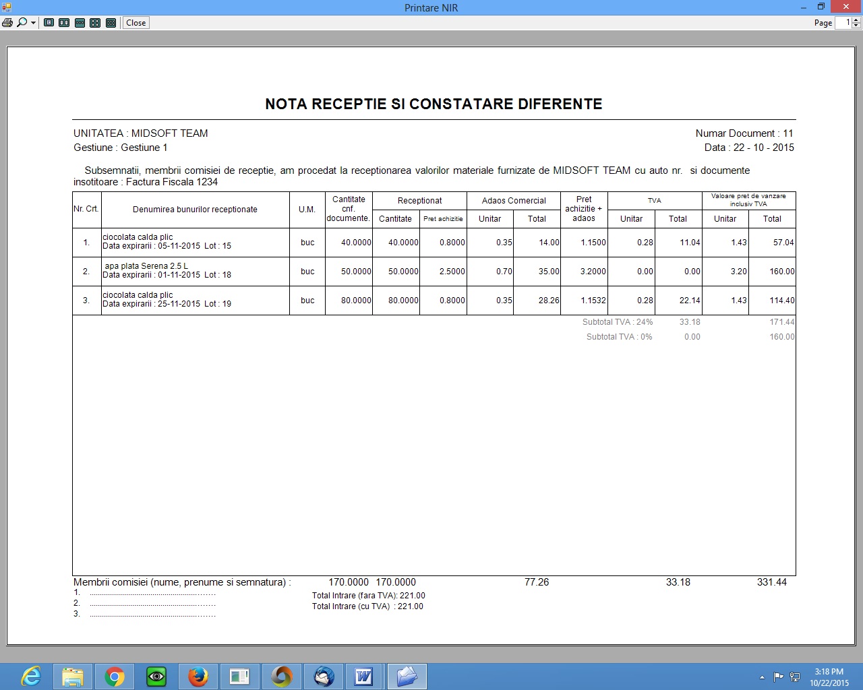Switch to one-page preview layout

coord(49,22)
